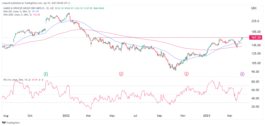Click the RSI axis 60.00 label
265x126 pixels.
click(255, 90)
